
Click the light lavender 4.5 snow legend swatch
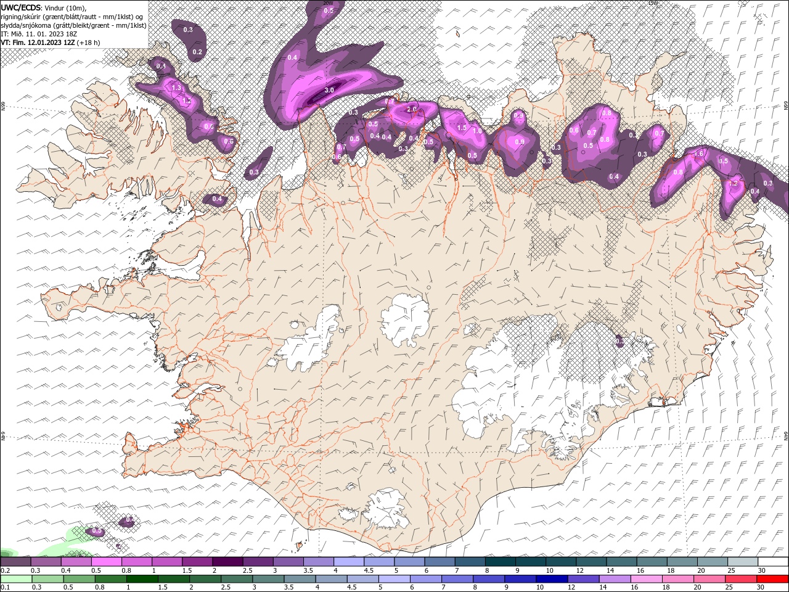tap(379, 562)
